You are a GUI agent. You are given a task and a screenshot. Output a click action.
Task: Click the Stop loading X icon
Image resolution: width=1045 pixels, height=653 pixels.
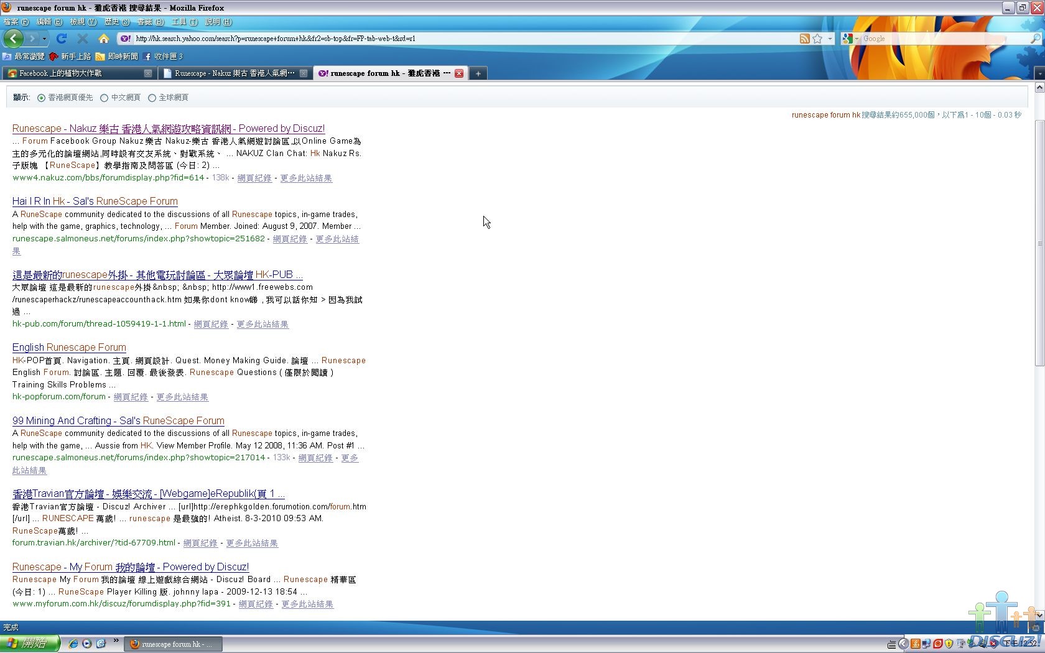click(82, 39)
